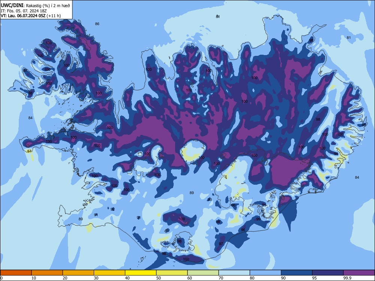Click the '10' legend scale label
The image size is (375, 281).
tap(34, 278)
